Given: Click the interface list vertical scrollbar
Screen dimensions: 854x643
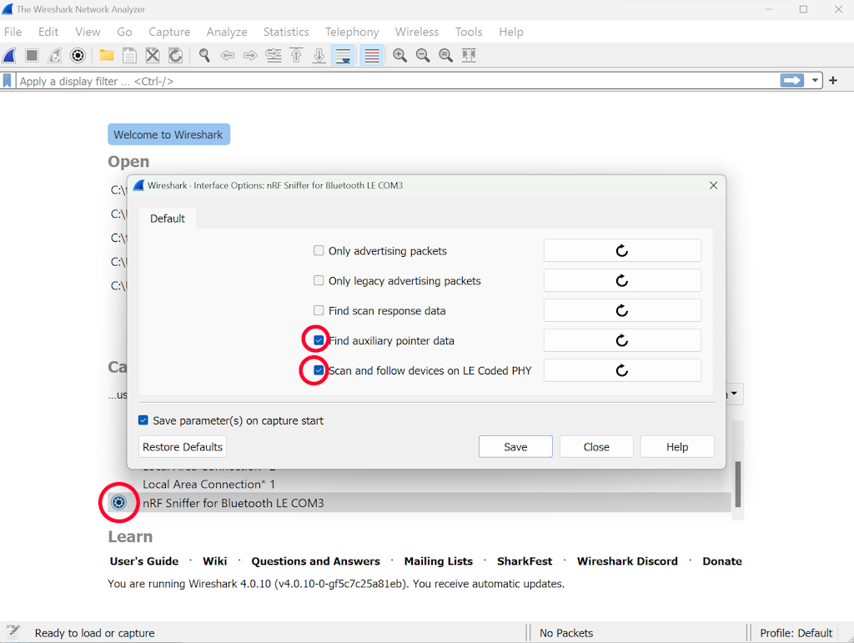Looking at the screenshot, I should pos(738,485).
